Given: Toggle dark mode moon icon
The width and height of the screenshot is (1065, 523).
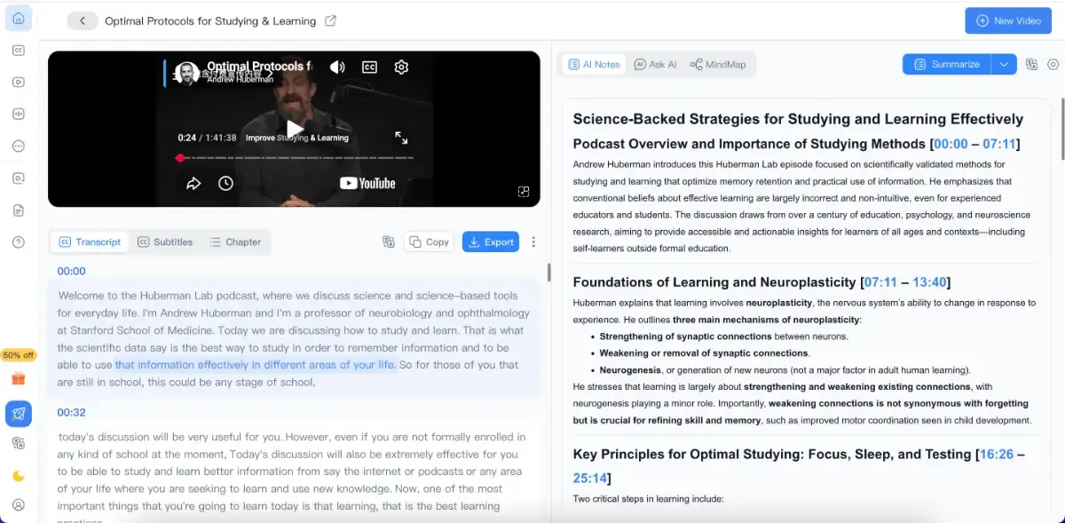Looking at the screenshot, I should pos(19,476).
